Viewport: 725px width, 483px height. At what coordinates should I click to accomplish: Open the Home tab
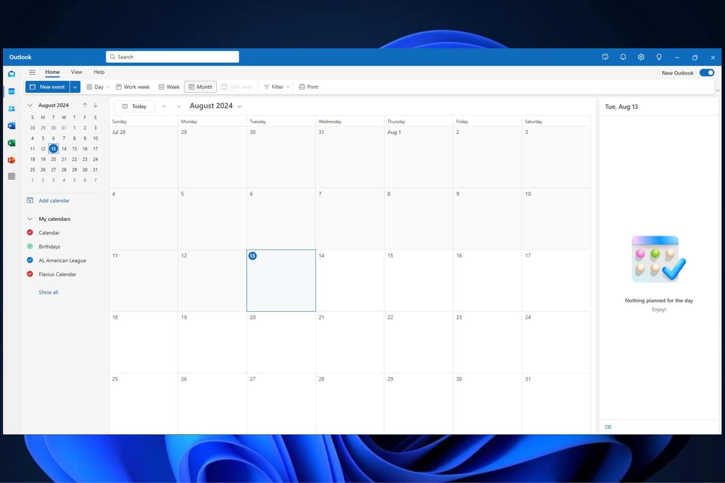(52, 72)
